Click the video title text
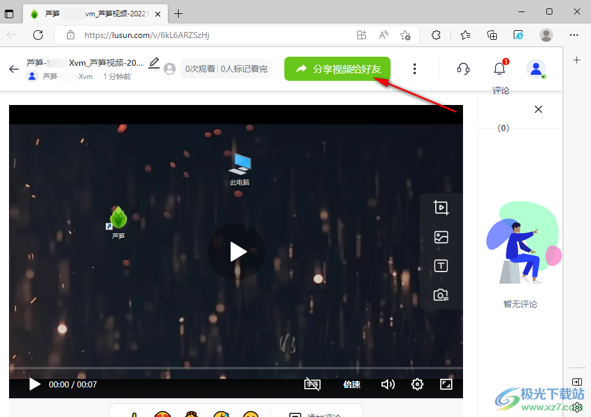This screenshot has height=417, width=591. (x=85, y=63)
